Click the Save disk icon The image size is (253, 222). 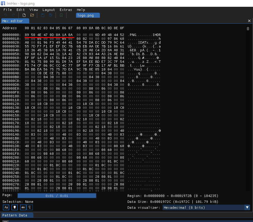[43, 15]
